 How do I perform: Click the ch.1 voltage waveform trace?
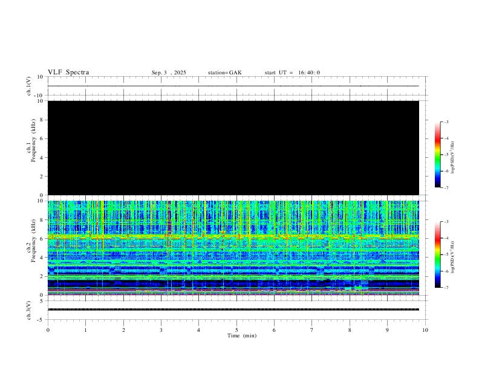pos(233,86)
